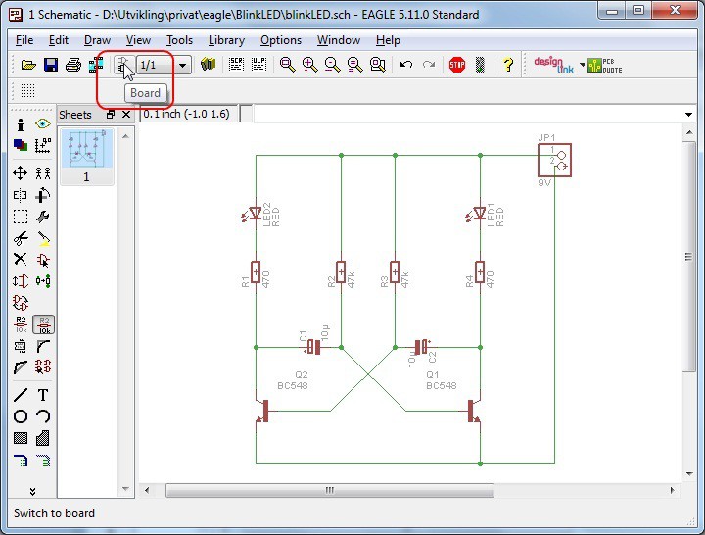Select the Text tool
Screen dimensions: 705x535
(x=43, y=395)
